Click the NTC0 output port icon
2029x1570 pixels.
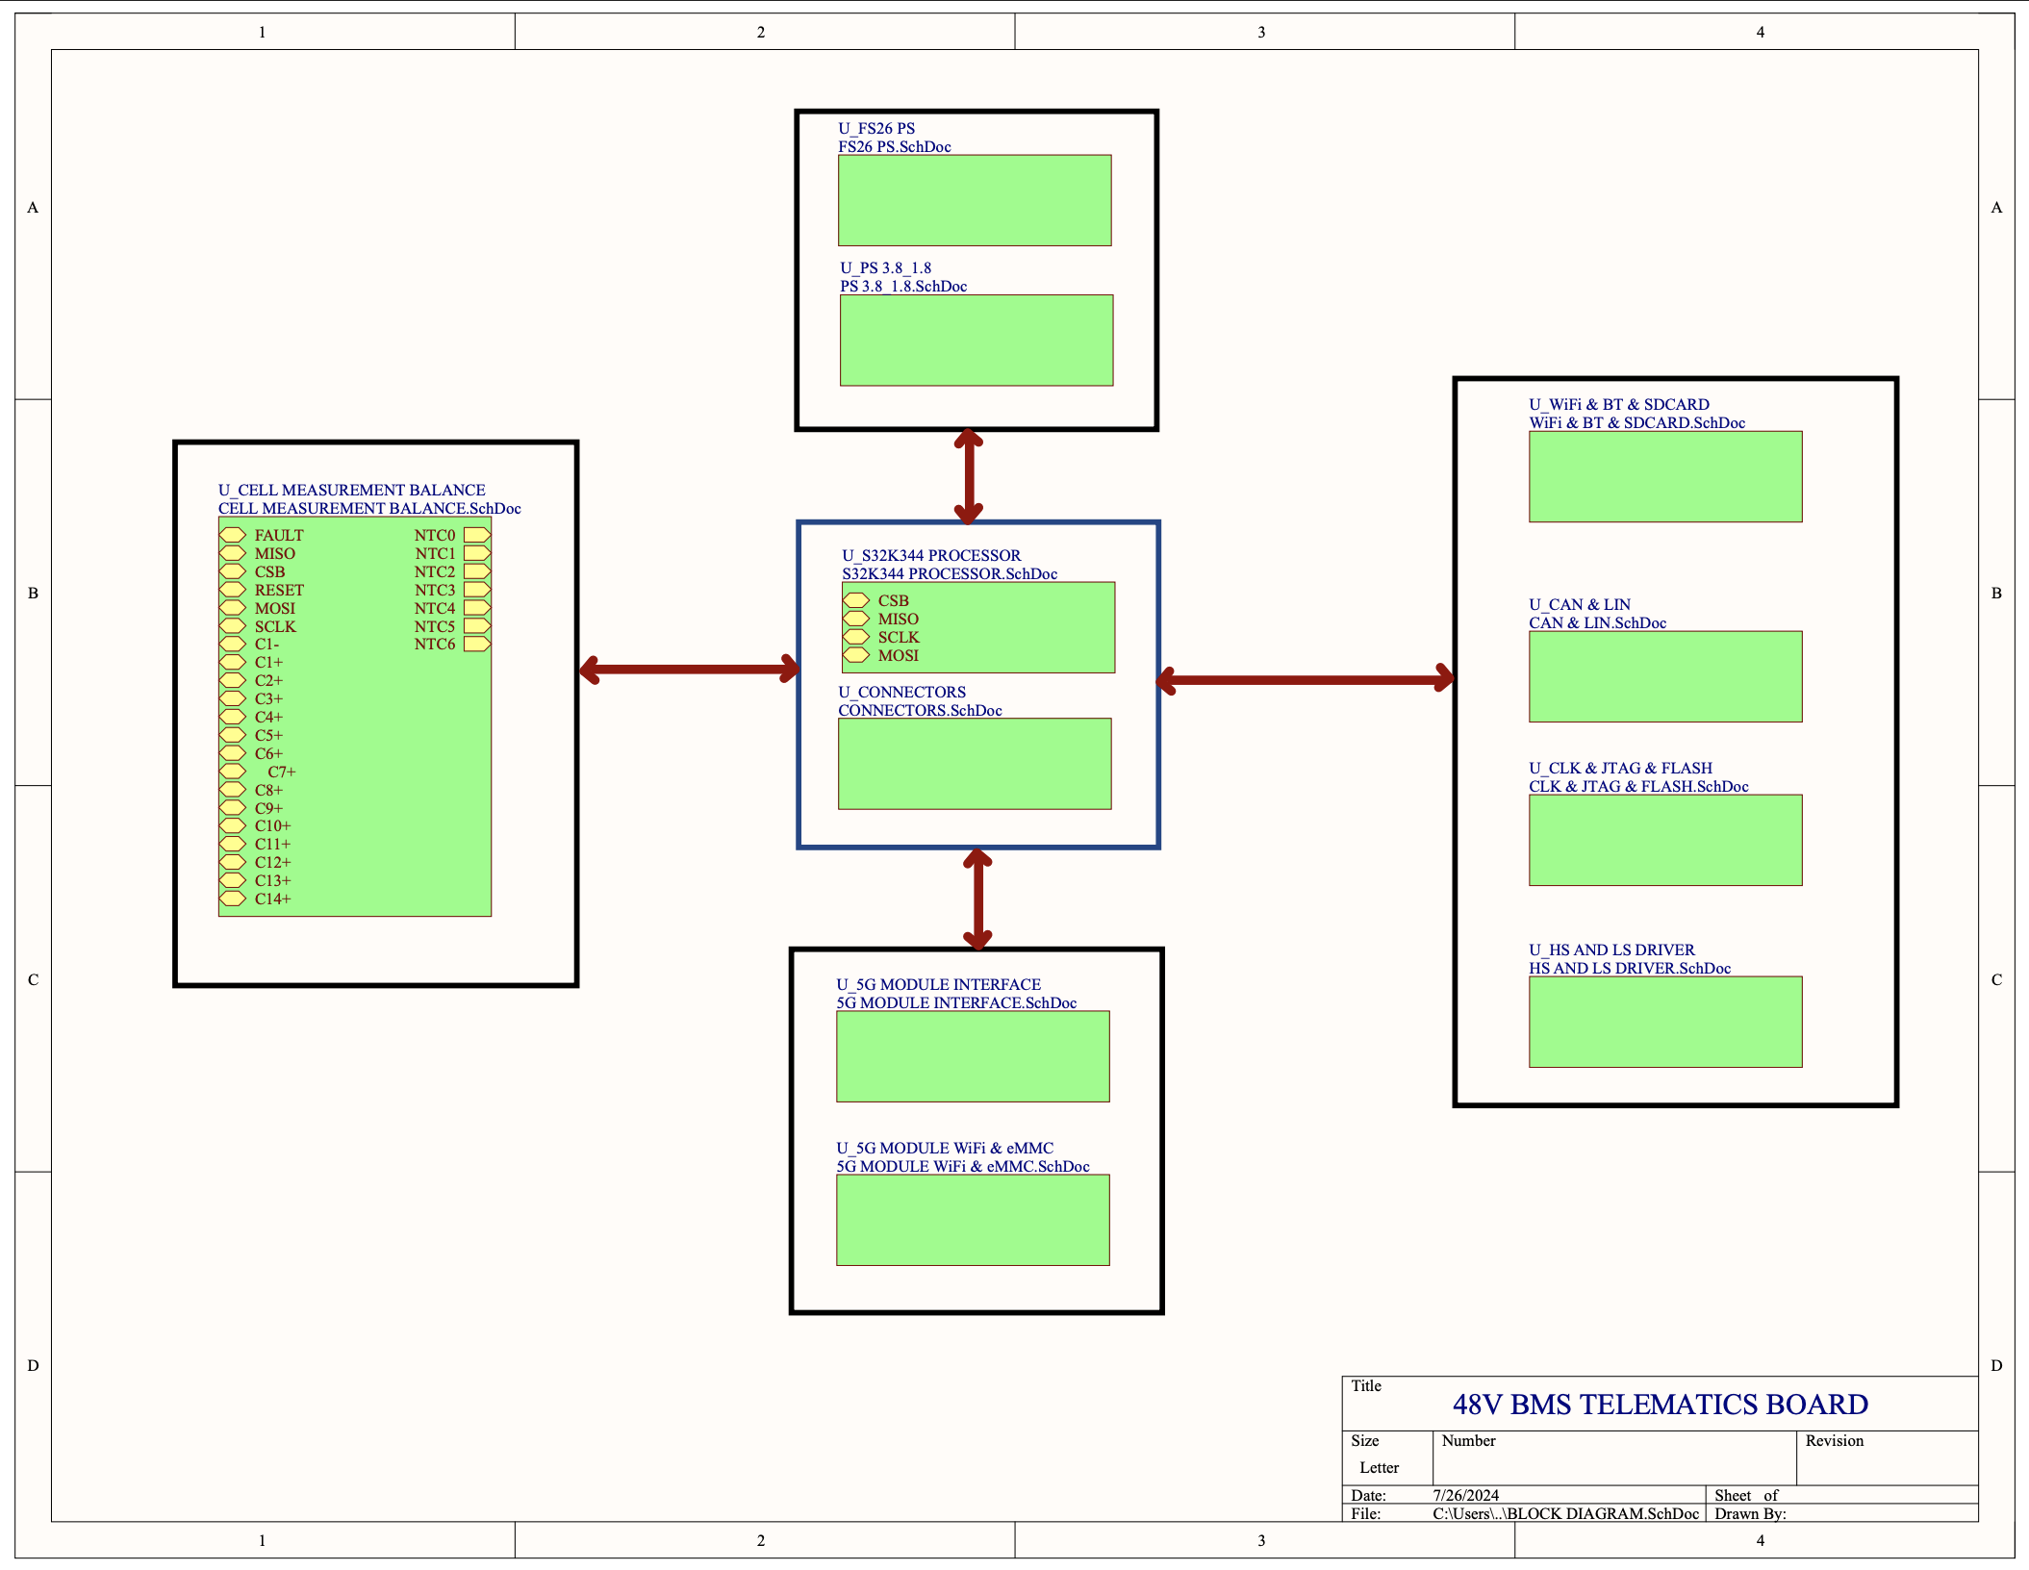[477, 535]
